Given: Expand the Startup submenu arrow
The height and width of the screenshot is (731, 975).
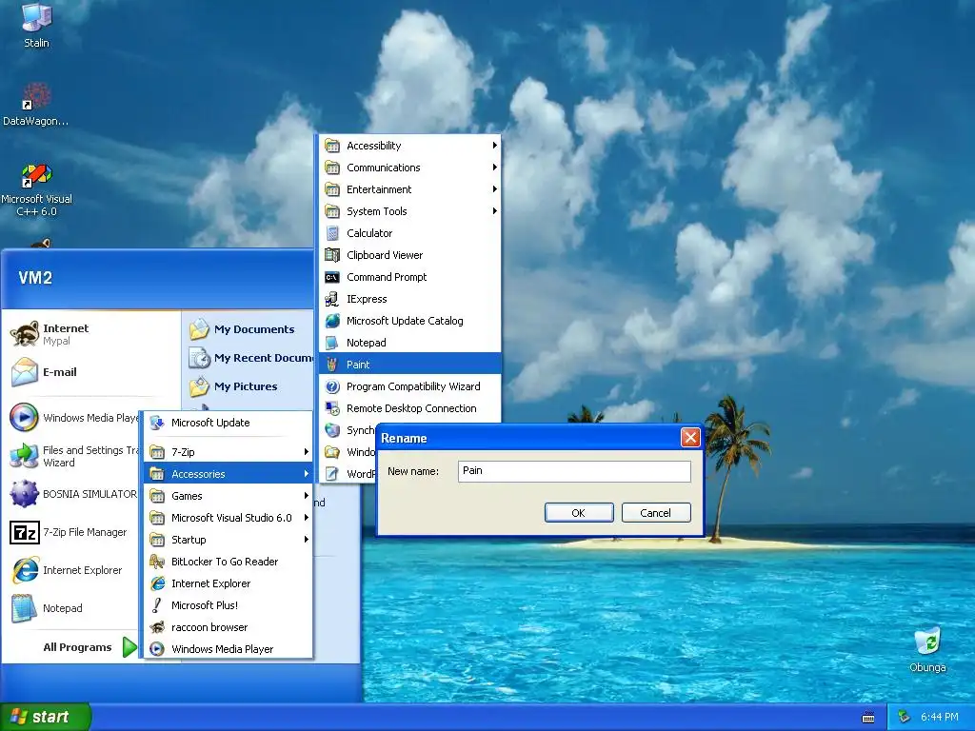Looking at the screenshot, I should (x=306, y=540).
